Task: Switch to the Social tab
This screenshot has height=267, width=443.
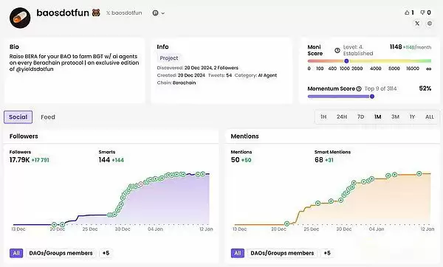Action: click(x=18, y=117)
